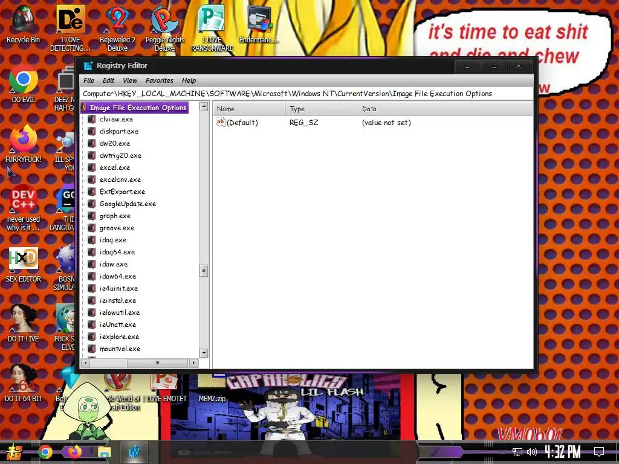
Task: Open the Dev C++ desktop icon
Action: (x=24, y=208)
